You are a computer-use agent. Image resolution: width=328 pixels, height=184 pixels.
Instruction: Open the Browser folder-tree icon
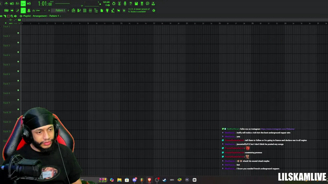pyautogui.click(x=96, y=10)
